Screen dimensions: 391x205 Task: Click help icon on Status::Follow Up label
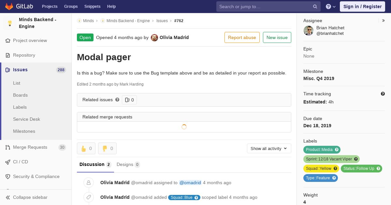pos(378,169)
